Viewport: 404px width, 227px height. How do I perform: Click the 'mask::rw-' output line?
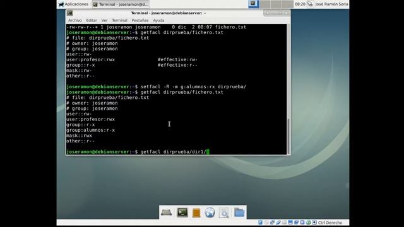click(79, 71)
